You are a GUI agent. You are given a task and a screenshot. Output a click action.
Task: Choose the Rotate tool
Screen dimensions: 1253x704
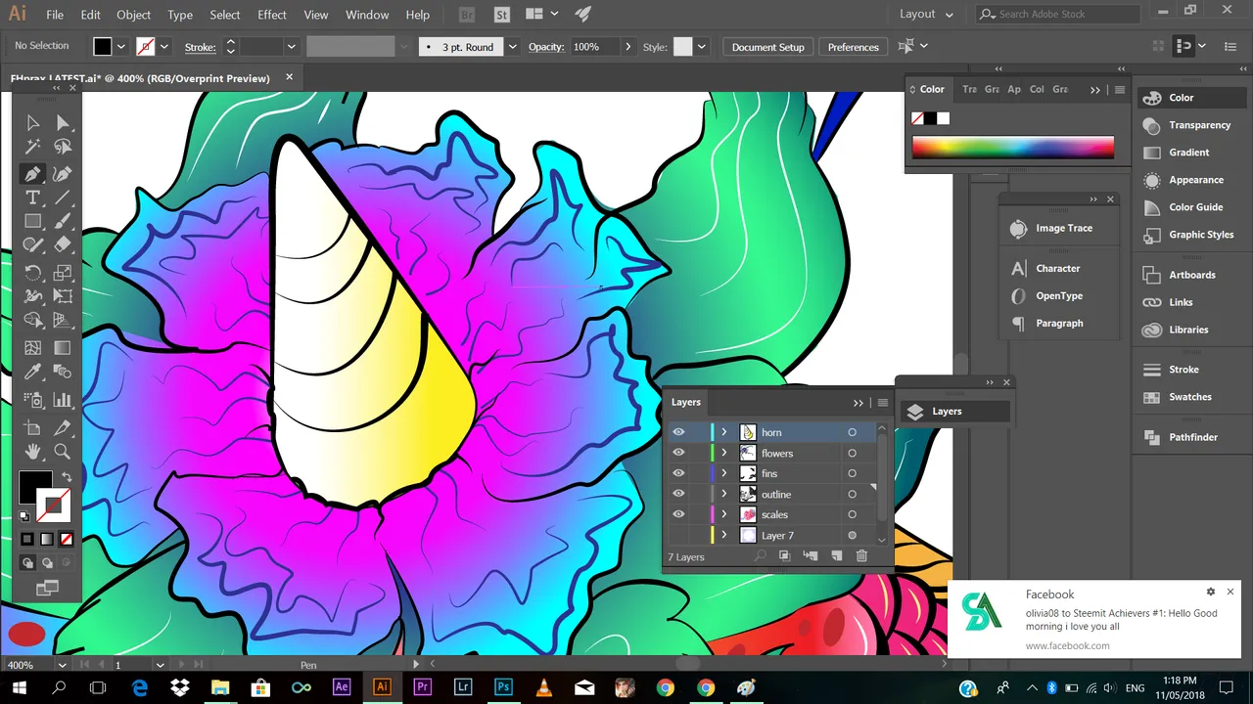point(32,273)
